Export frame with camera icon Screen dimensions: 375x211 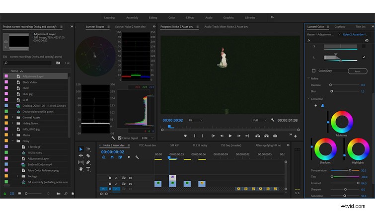[x=275, y=136]
